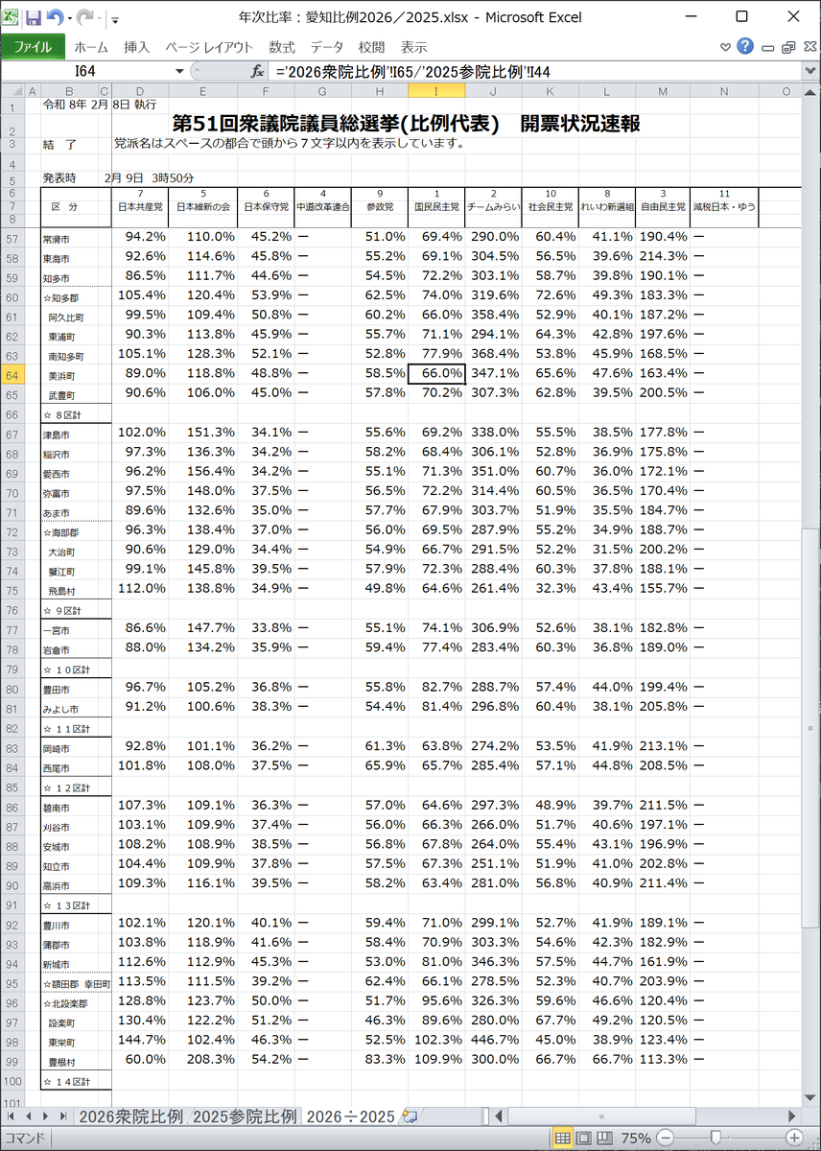Select column M header
The width and height of the screenshot is (821, 1151).
[664, 91]
